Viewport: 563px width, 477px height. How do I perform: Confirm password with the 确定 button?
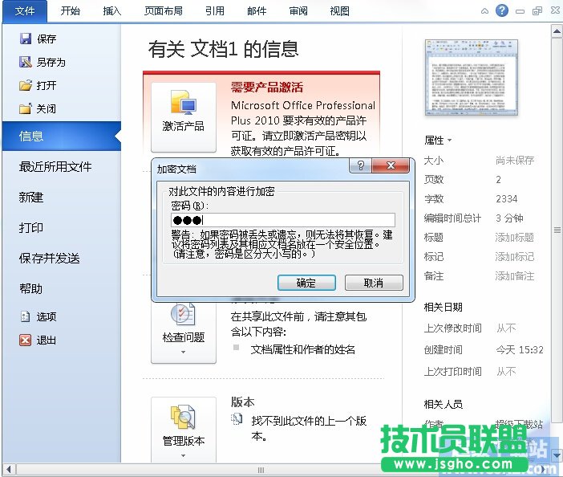306,283
